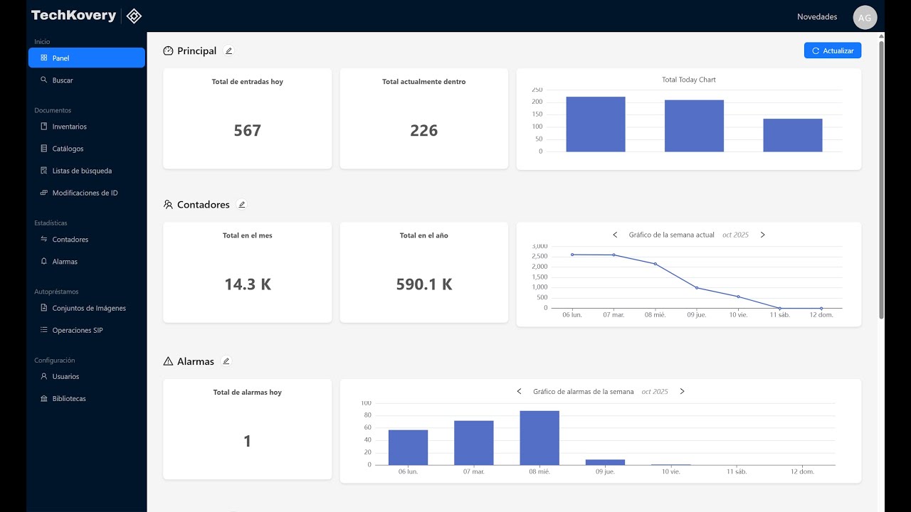
Task: Click the Total de alarmas hoy card title
Action: pyautogui.click(x=248, y=392)
